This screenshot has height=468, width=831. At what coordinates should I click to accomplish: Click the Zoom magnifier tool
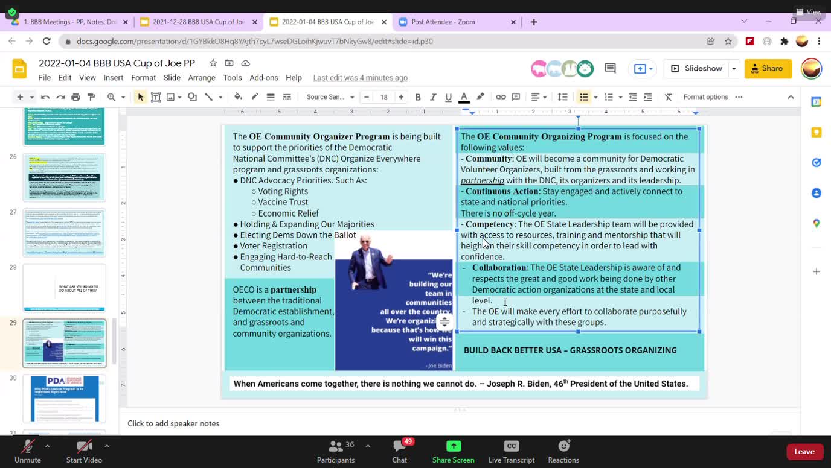pyautogui.click(x=112, y=97)
